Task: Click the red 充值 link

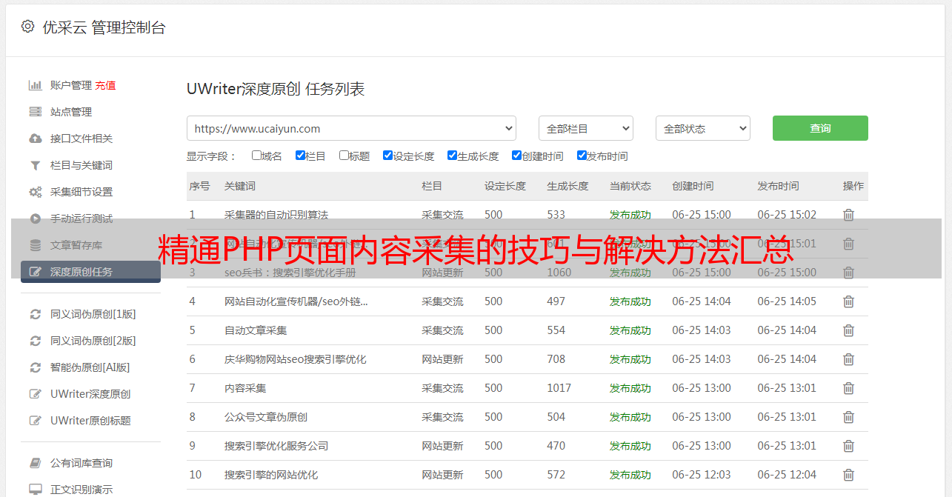Action: (x=105, y=85)
